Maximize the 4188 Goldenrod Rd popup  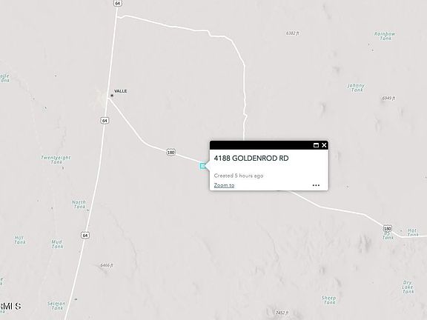(316, 145)
